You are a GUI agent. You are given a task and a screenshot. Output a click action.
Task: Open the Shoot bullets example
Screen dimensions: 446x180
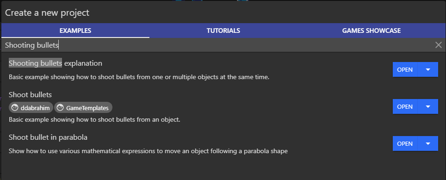tap(405, 106)
